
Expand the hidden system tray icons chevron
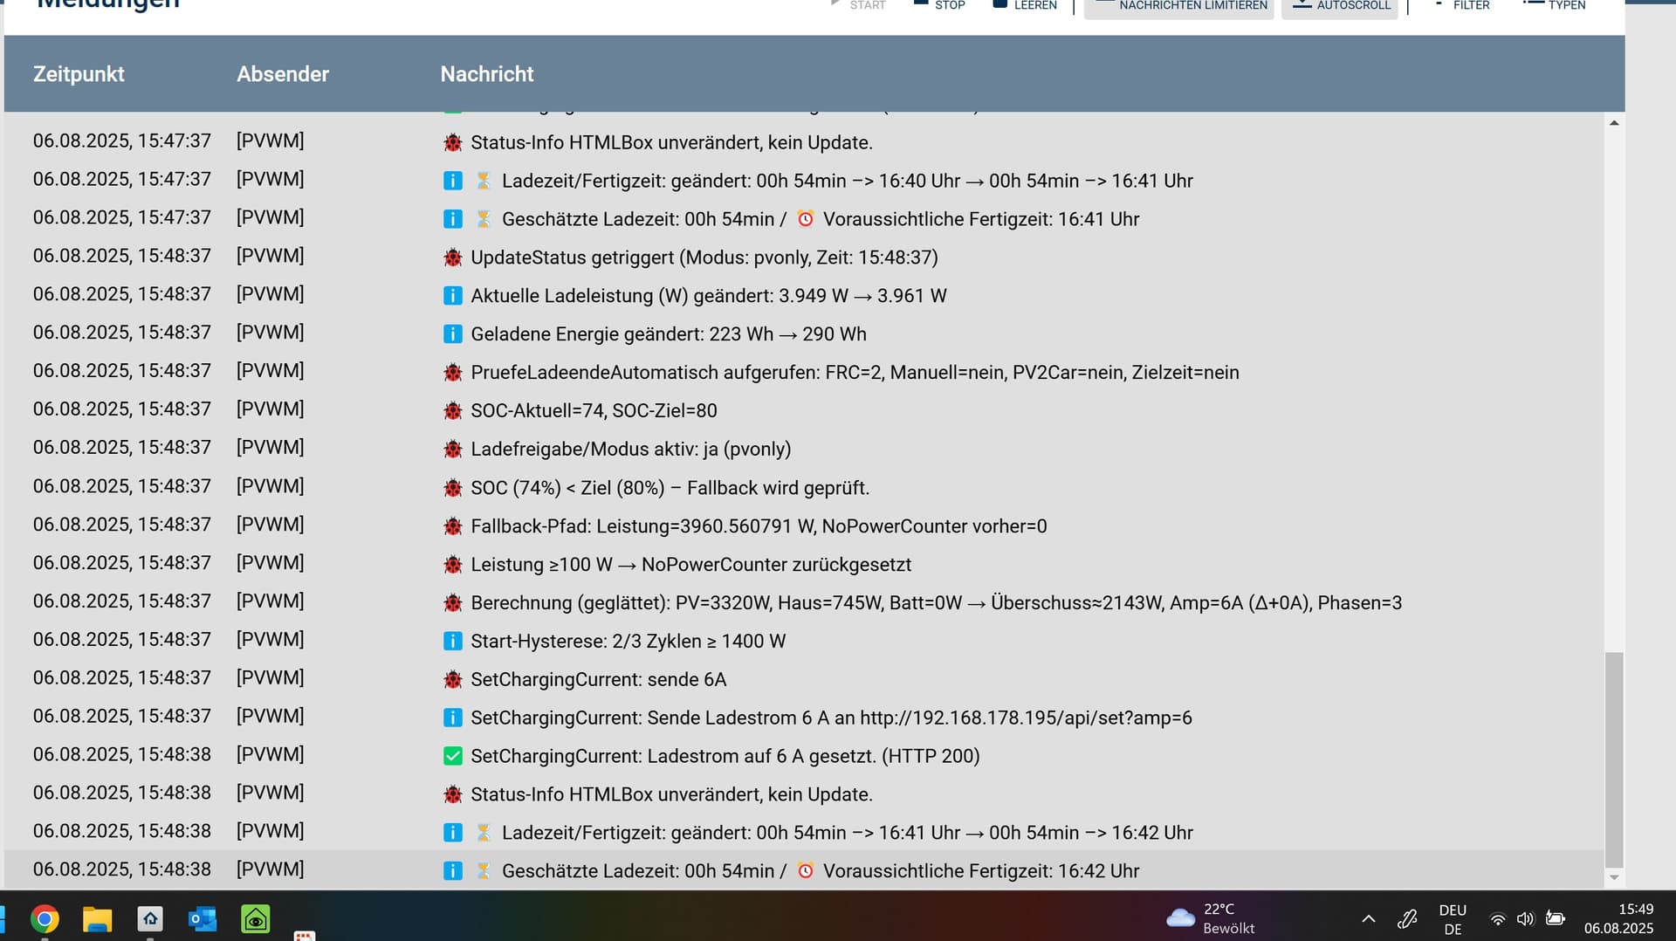click(1368, 919)
